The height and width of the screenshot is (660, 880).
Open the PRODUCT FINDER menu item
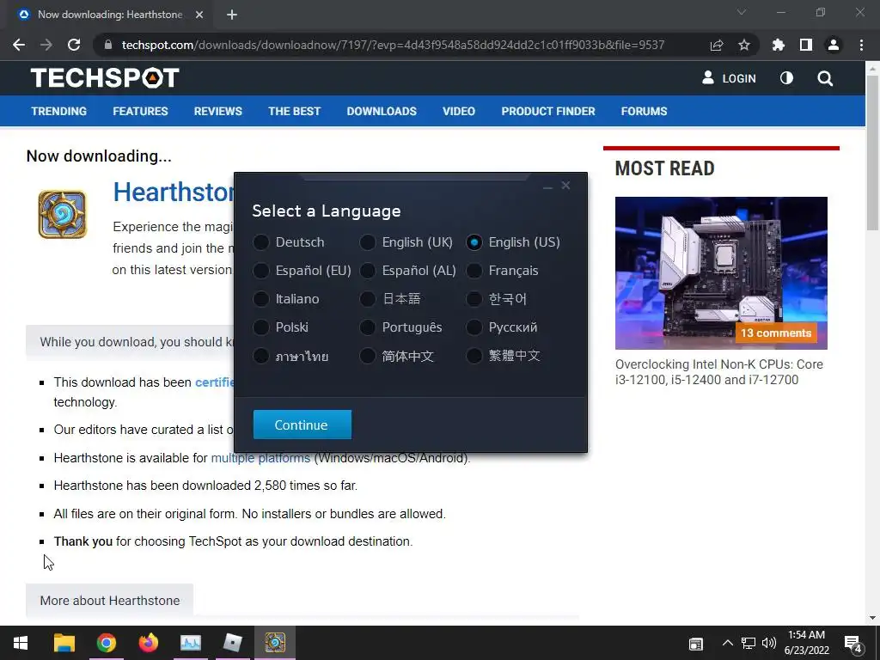tap(547, 111)
